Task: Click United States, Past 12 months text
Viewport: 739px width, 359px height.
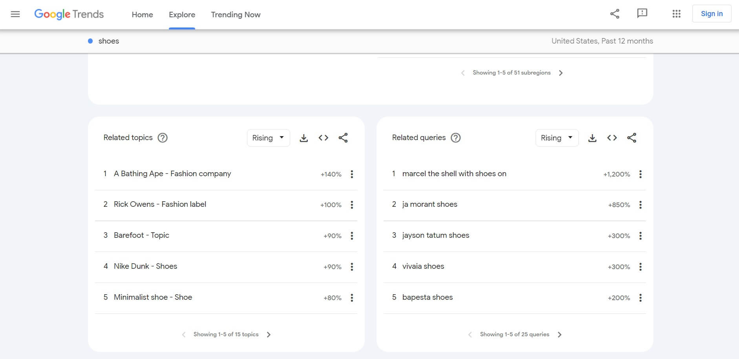Action: (602, 41)
